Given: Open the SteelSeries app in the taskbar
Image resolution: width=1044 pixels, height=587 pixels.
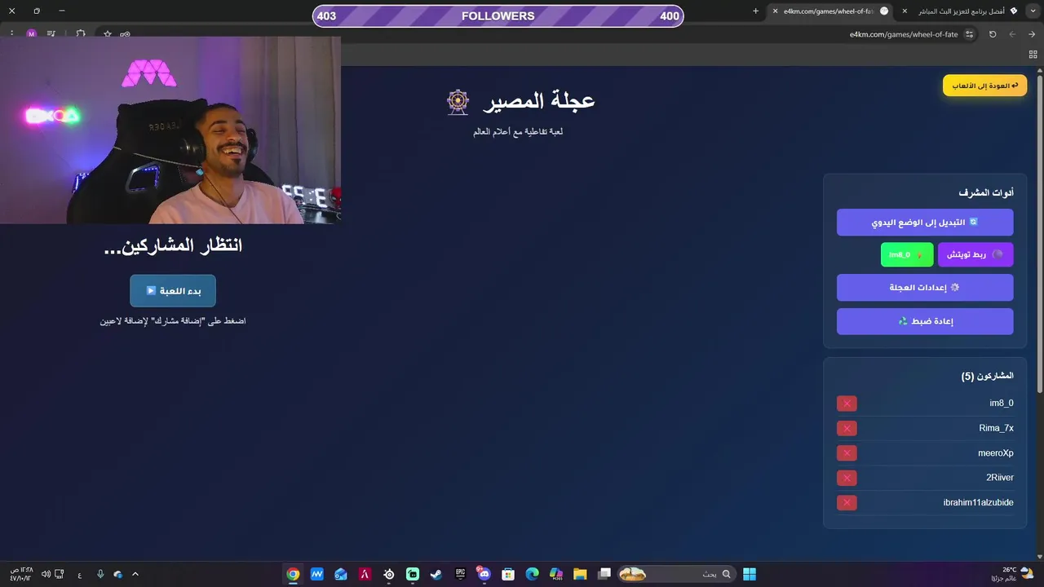Looking at the screenshot, I should pyautogui.click(x=389, y=574).
